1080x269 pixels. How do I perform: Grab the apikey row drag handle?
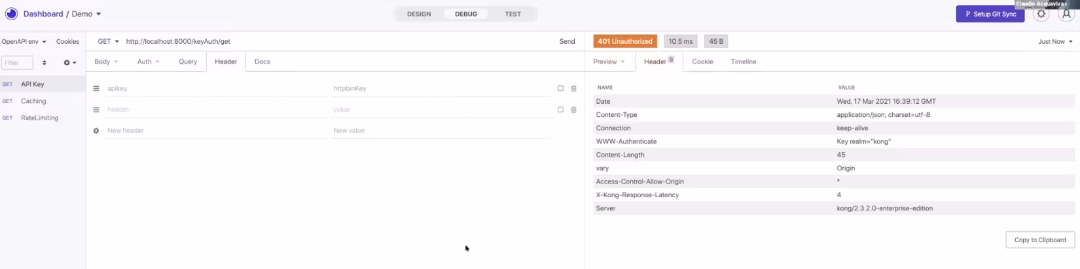[x=96, y=89]
